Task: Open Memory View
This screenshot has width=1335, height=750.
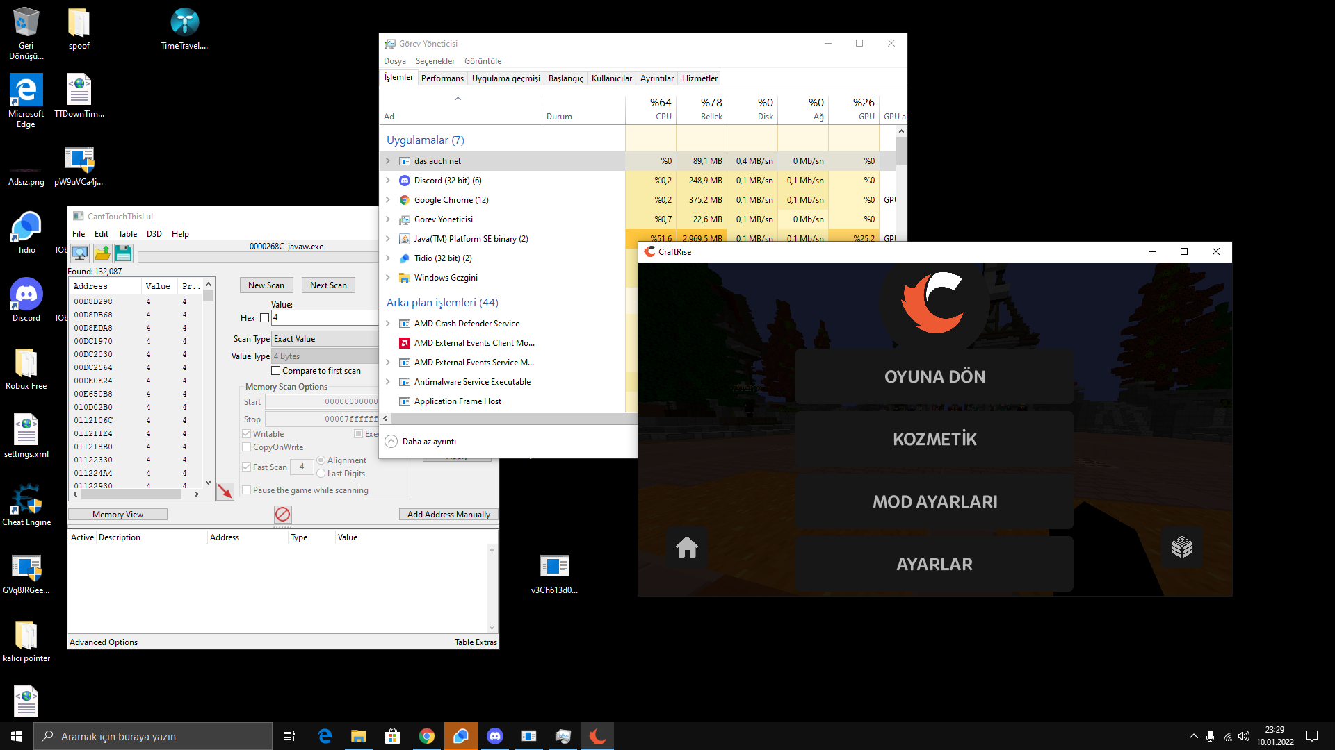Action: click(118, 515)
